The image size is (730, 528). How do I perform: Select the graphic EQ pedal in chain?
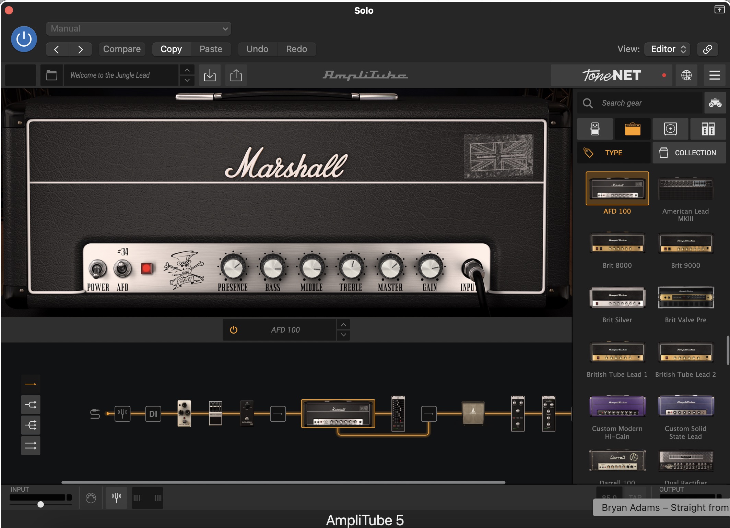click(215, 413)
